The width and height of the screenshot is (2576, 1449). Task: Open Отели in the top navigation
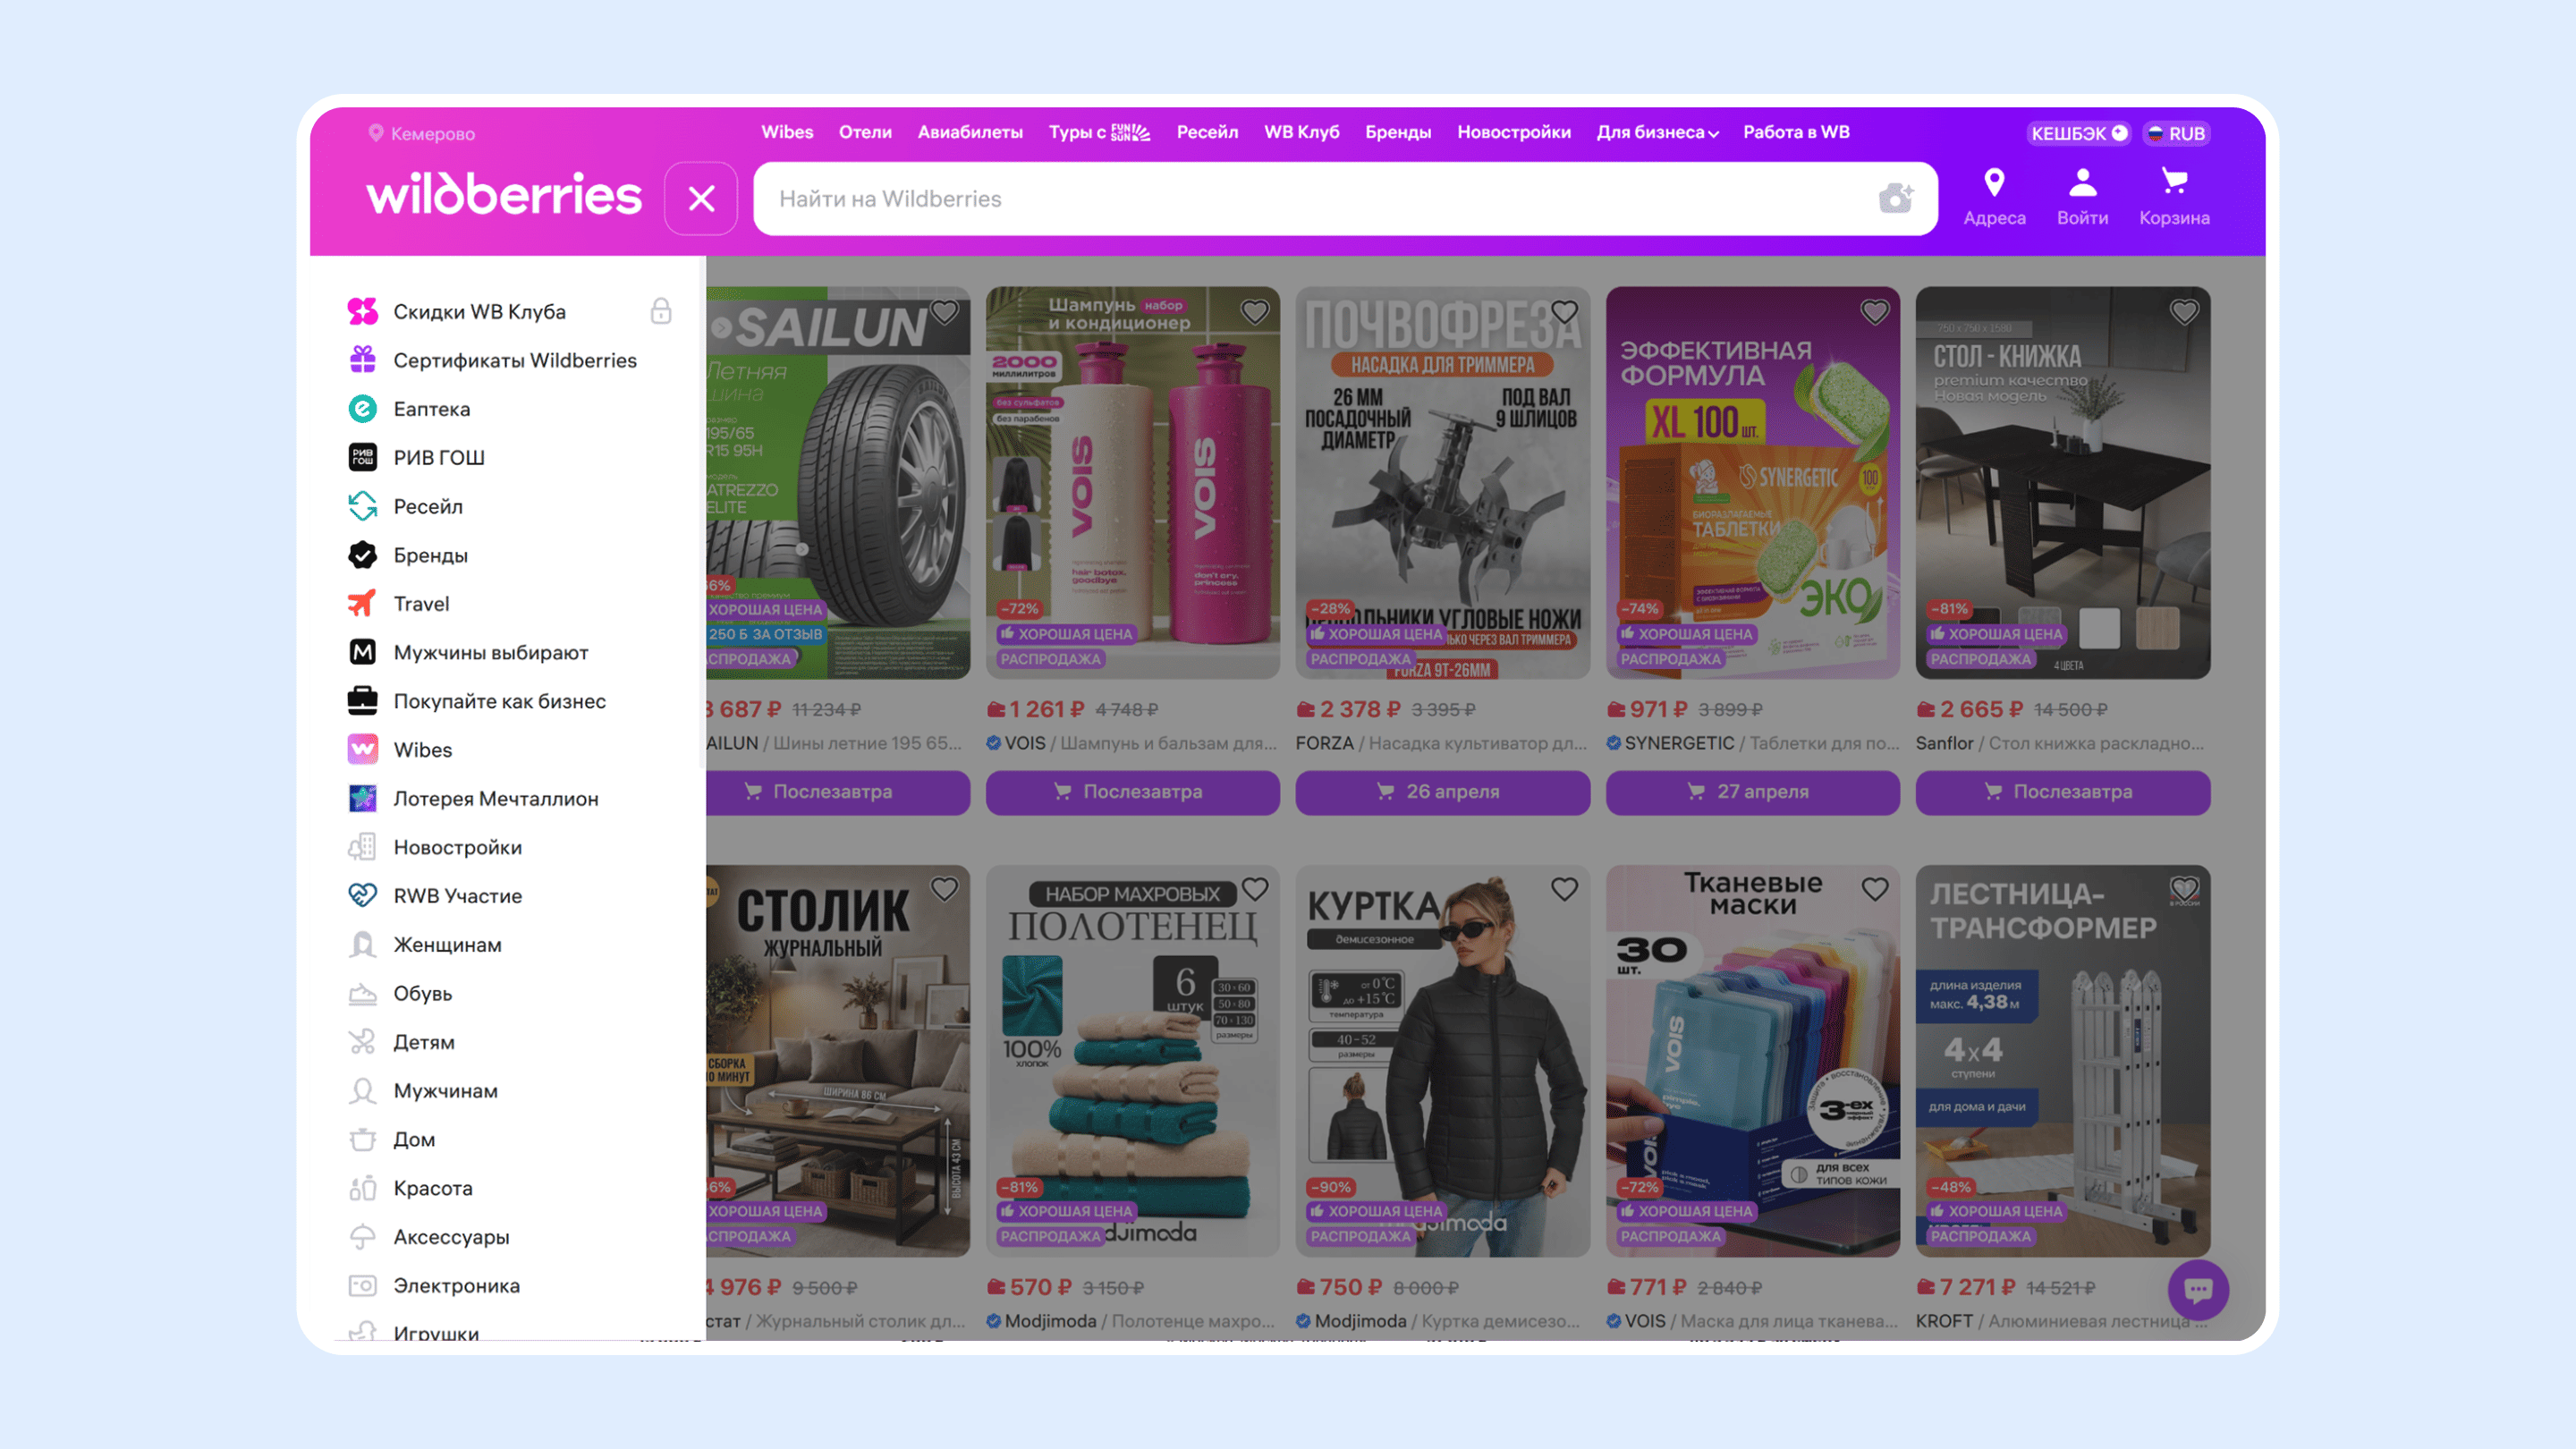click(865, 132)
